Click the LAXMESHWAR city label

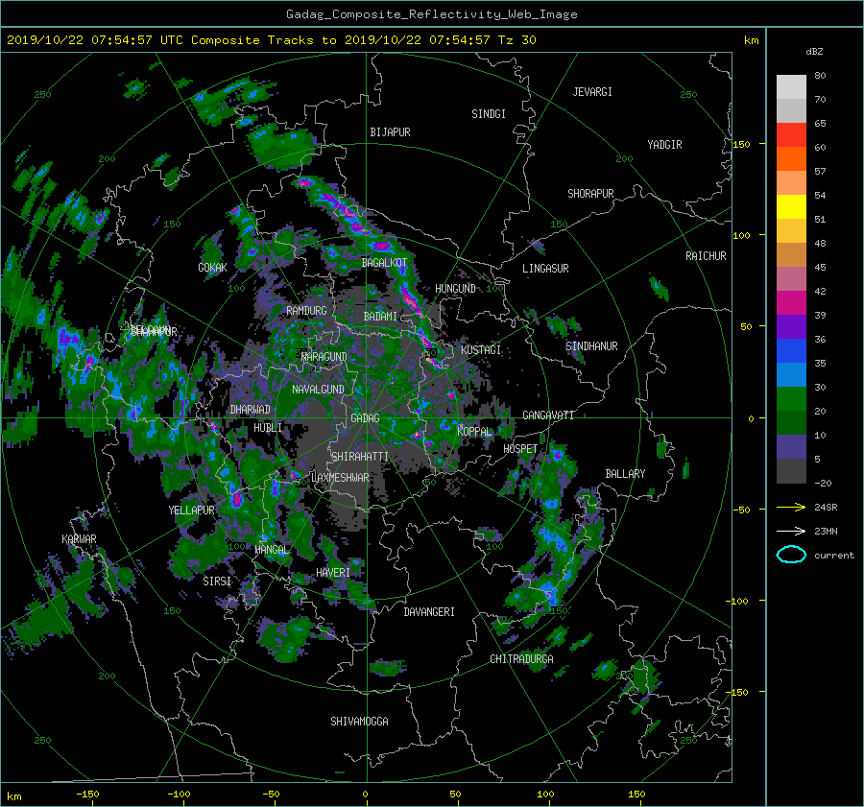(340, 478)
